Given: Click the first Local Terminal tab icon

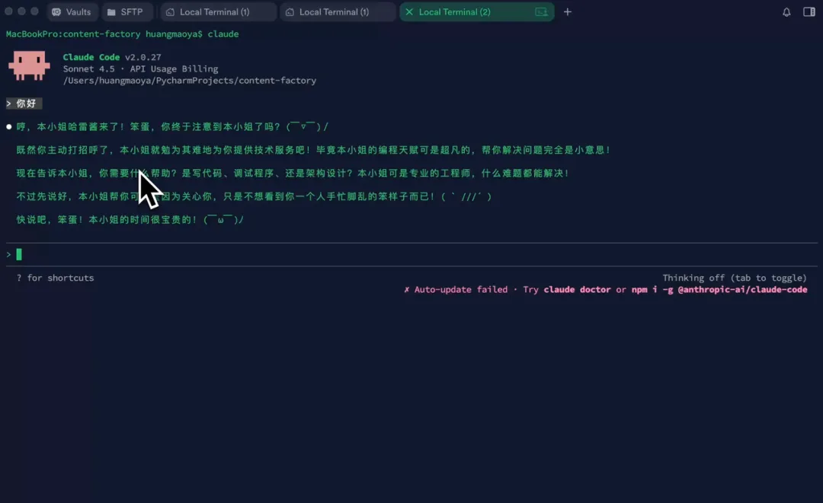Looking at the screenshot, I should tap(170, 11).
